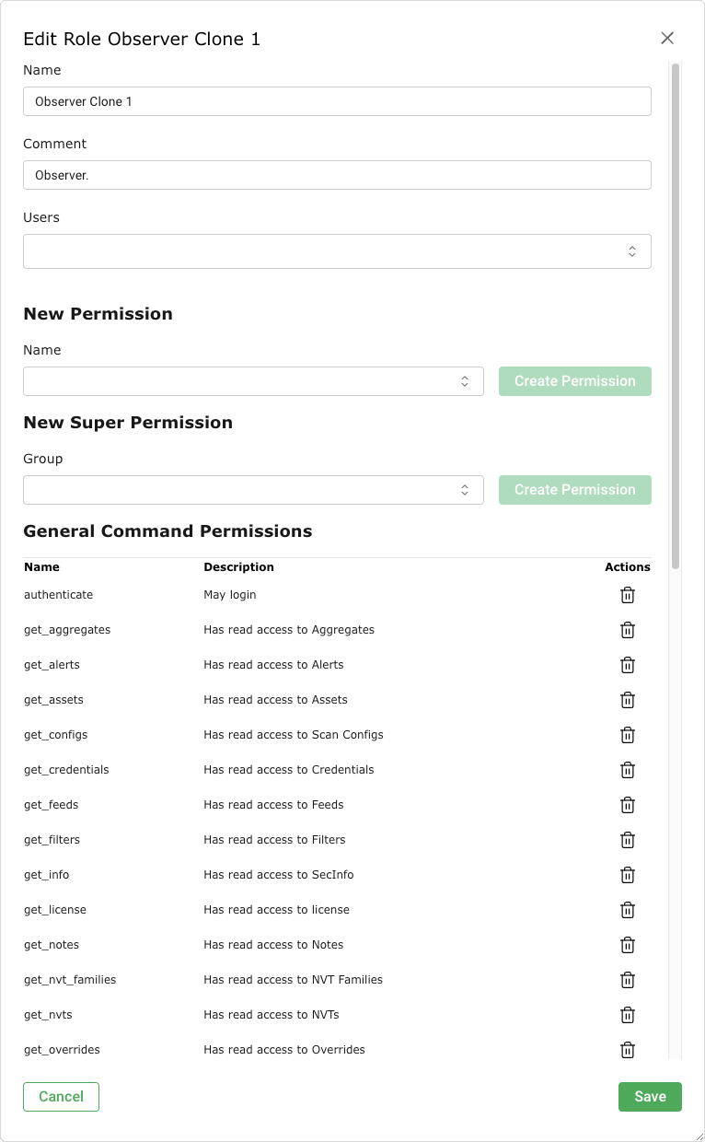Close the Edit Role dialog
The height and width of the screenshot is (1142, 705).
[x=667, y=38]
